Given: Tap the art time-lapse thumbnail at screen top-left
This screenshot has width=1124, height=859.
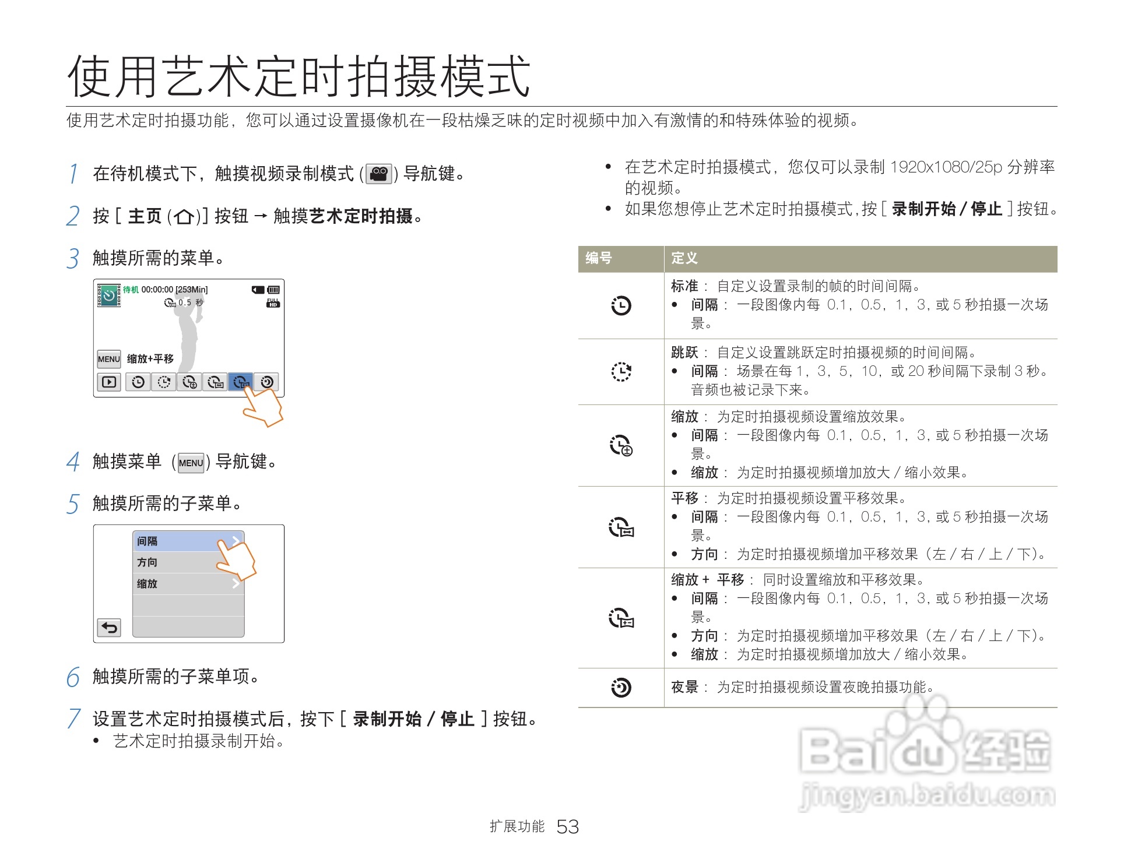Looking at the screenshot, I should point(108,294).
